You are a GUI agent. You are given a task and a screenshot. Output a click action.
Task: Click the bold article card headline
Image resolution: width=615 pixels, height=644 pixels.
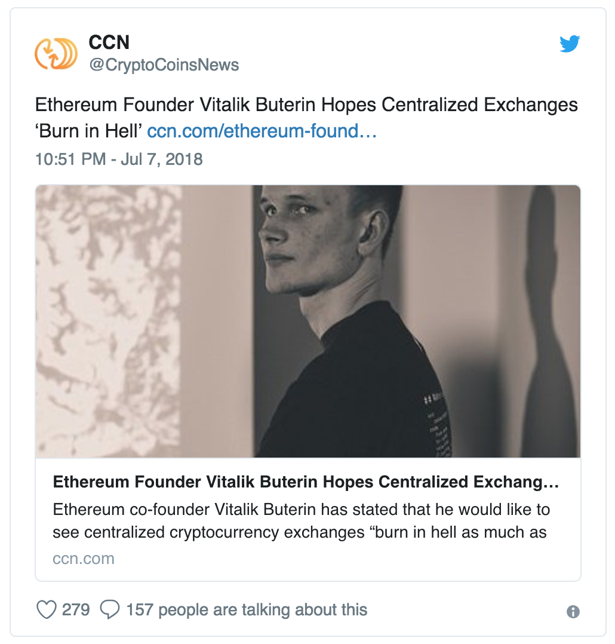click(306, 482)
